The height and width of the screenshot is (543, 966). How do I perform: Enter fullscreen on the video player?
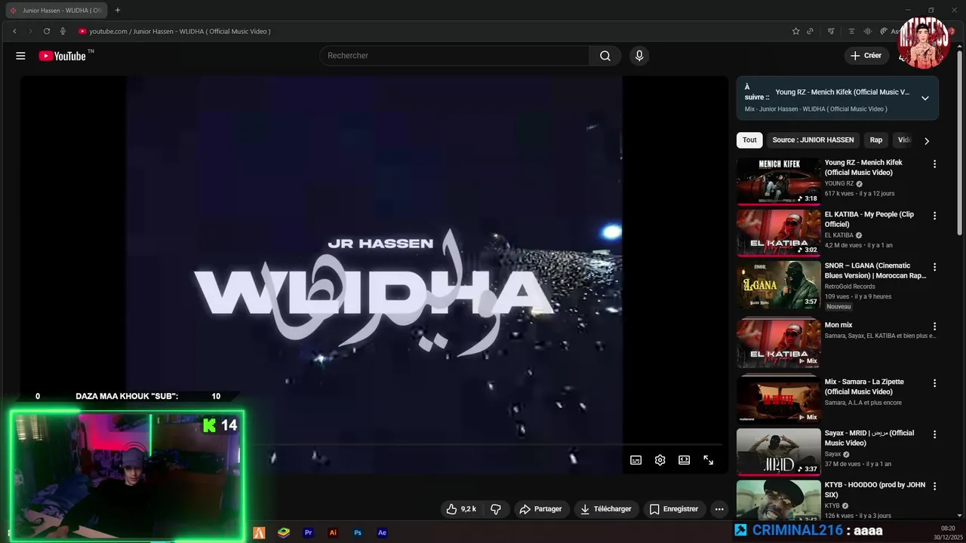coord(709,460)
